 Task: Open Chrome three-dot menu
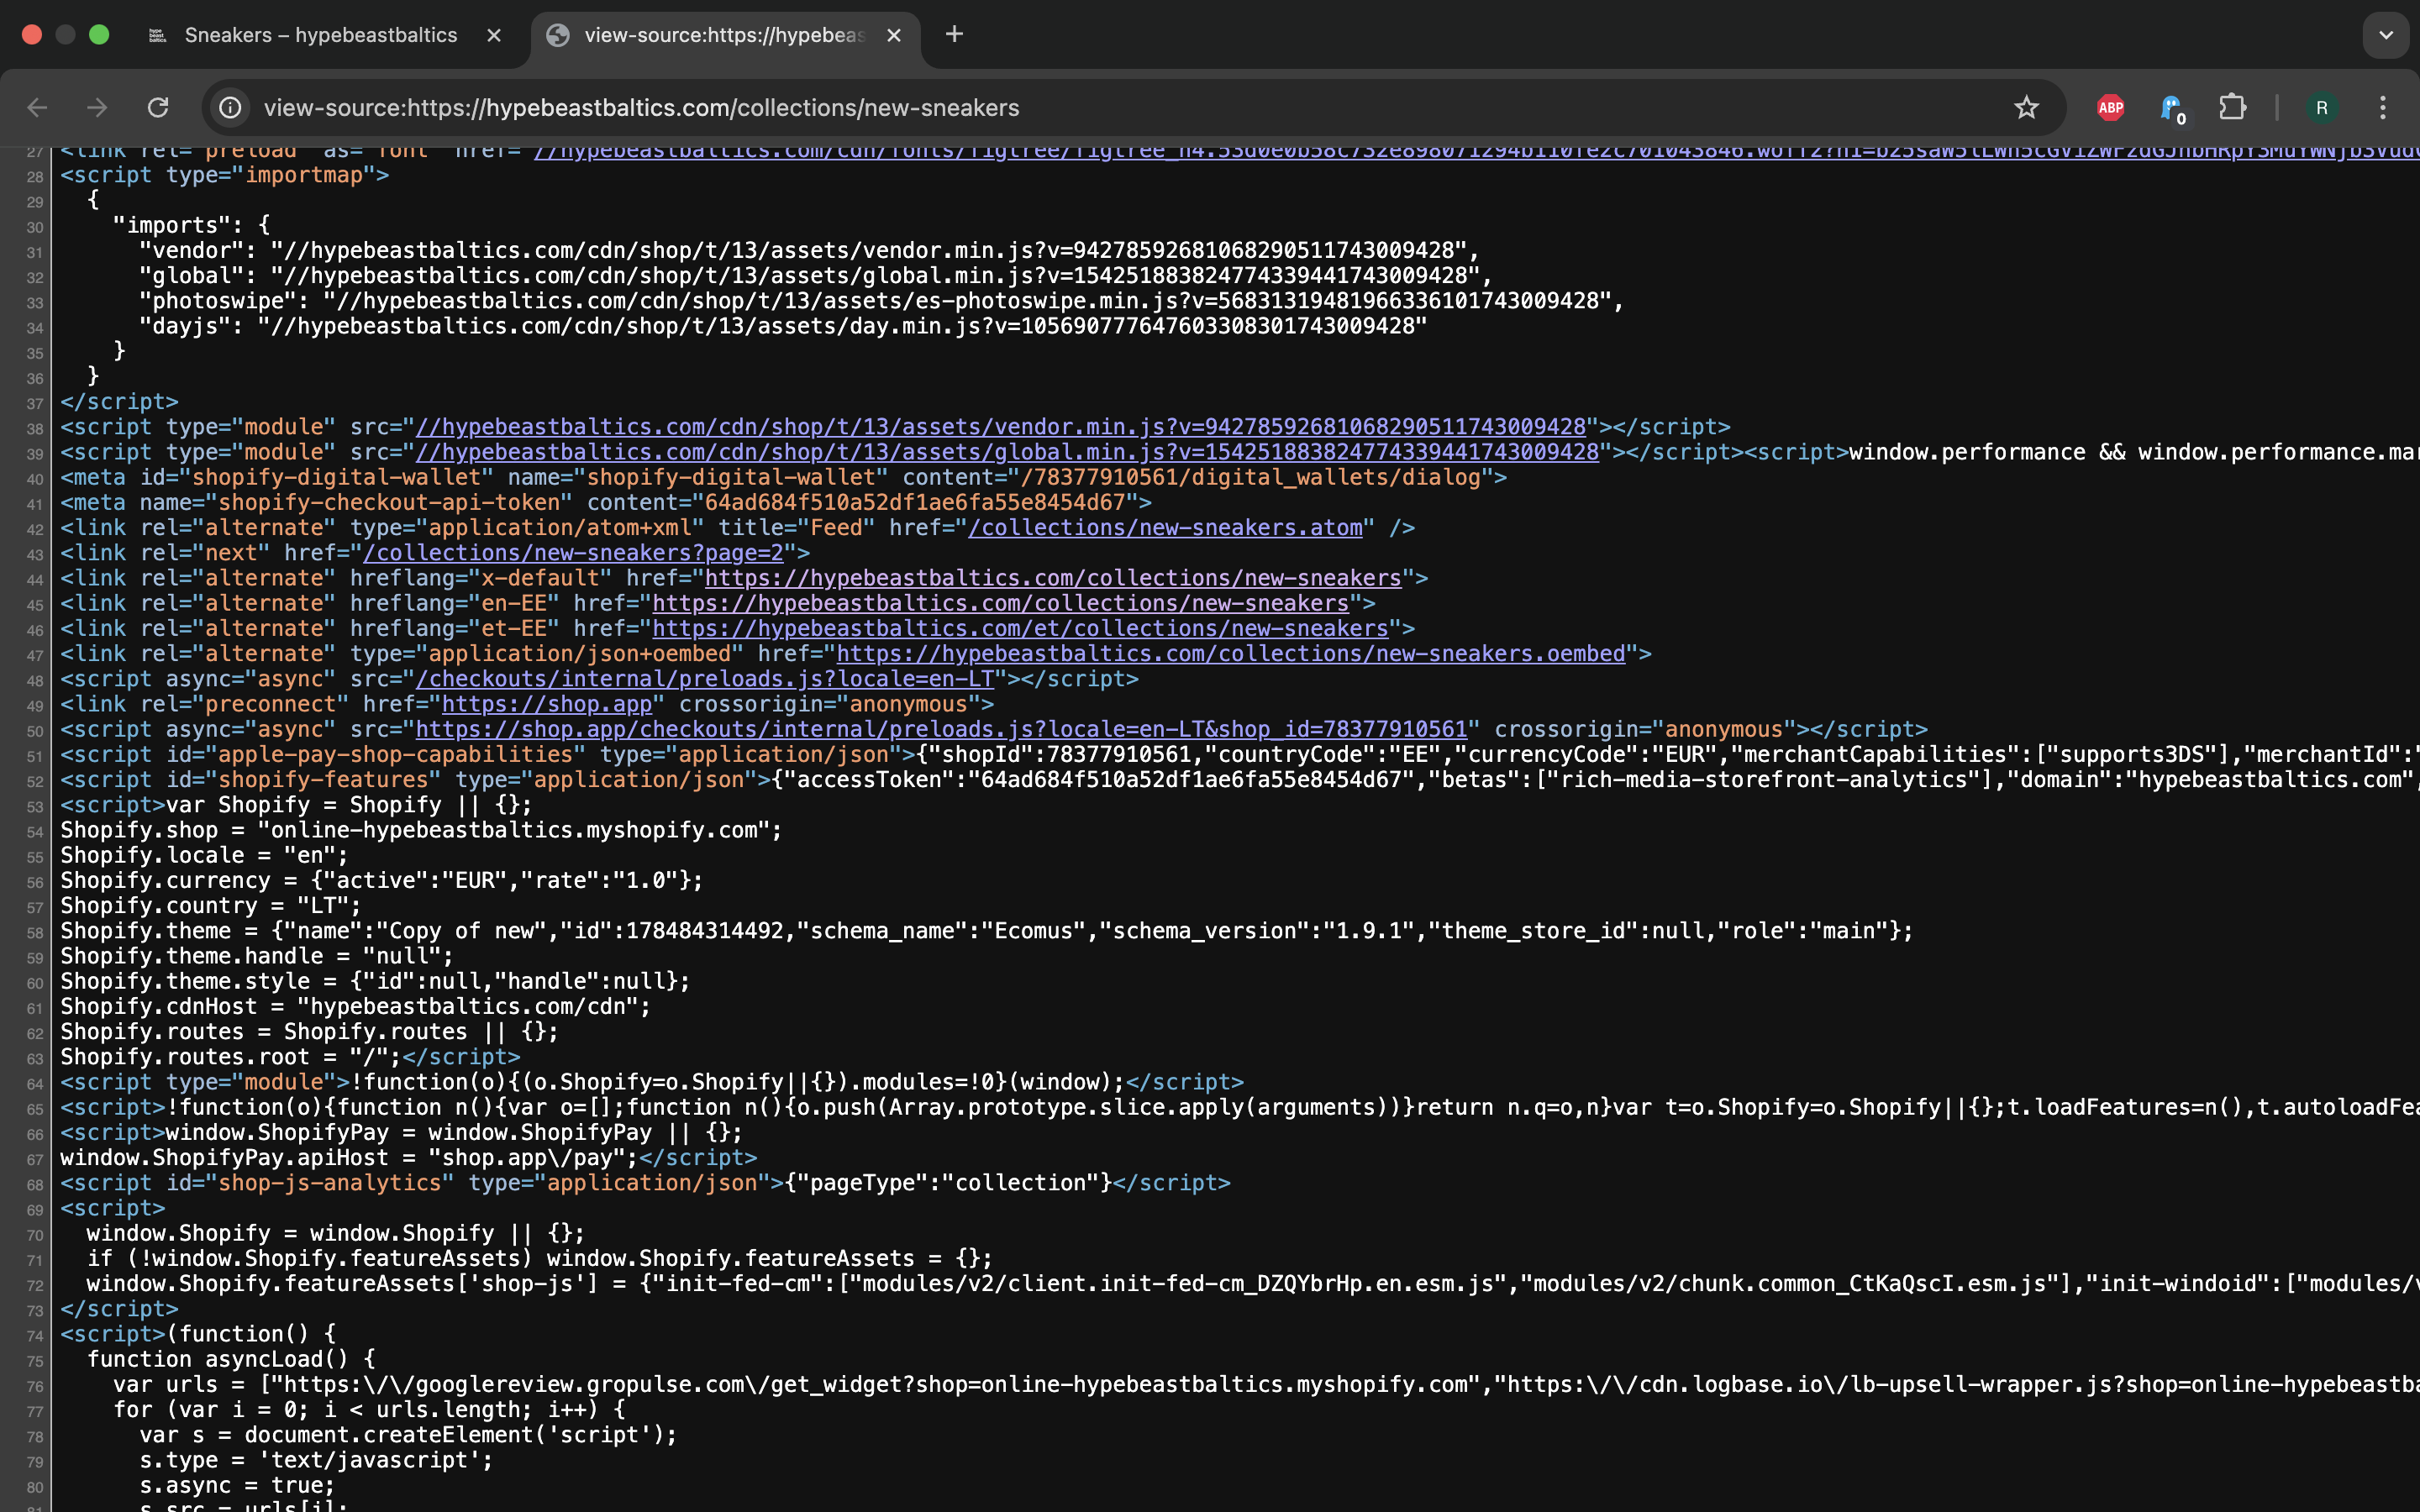2383,108
